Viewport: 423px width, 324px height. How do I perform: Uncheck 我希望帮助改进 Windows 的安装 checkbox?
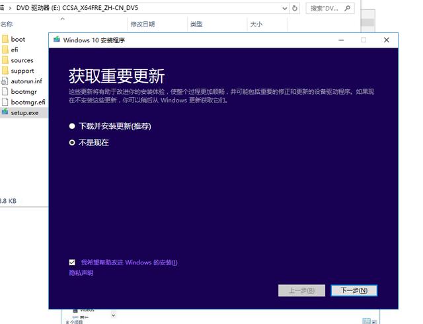pos(72,262)
